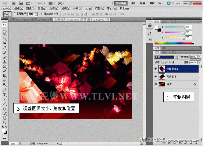Enable the Show Transform Controls checkbox
The height and width of the screenshot is (146, 203).
click(x=42, y=14)
